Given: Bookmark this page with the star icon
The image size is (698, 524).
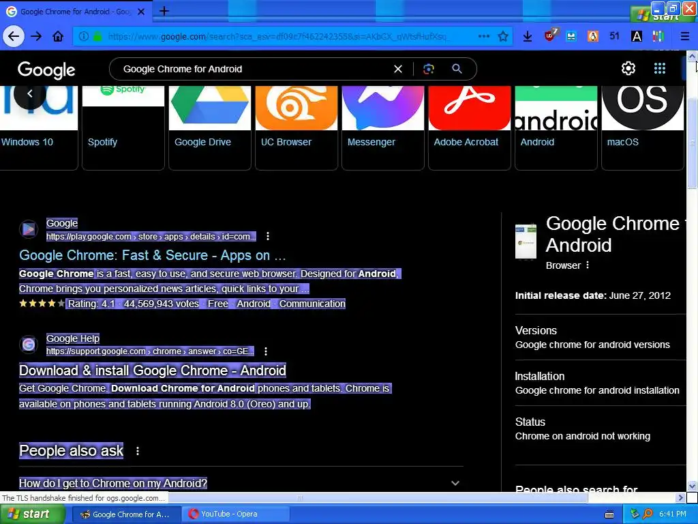Looking at the screenshot, I should click(x=503, y=36).
